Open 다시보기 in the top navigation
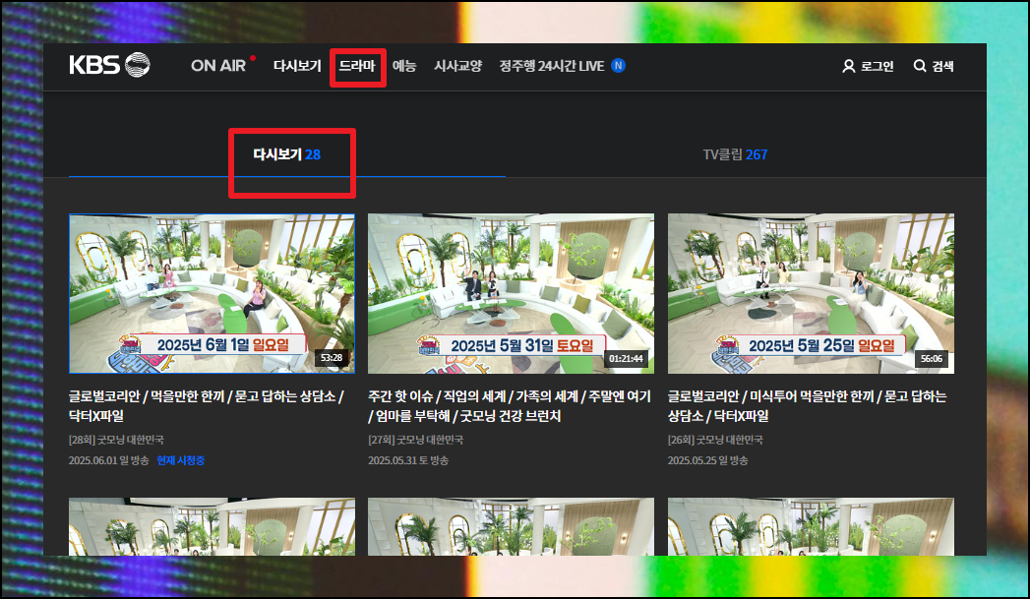 click(x=297, y=66)
